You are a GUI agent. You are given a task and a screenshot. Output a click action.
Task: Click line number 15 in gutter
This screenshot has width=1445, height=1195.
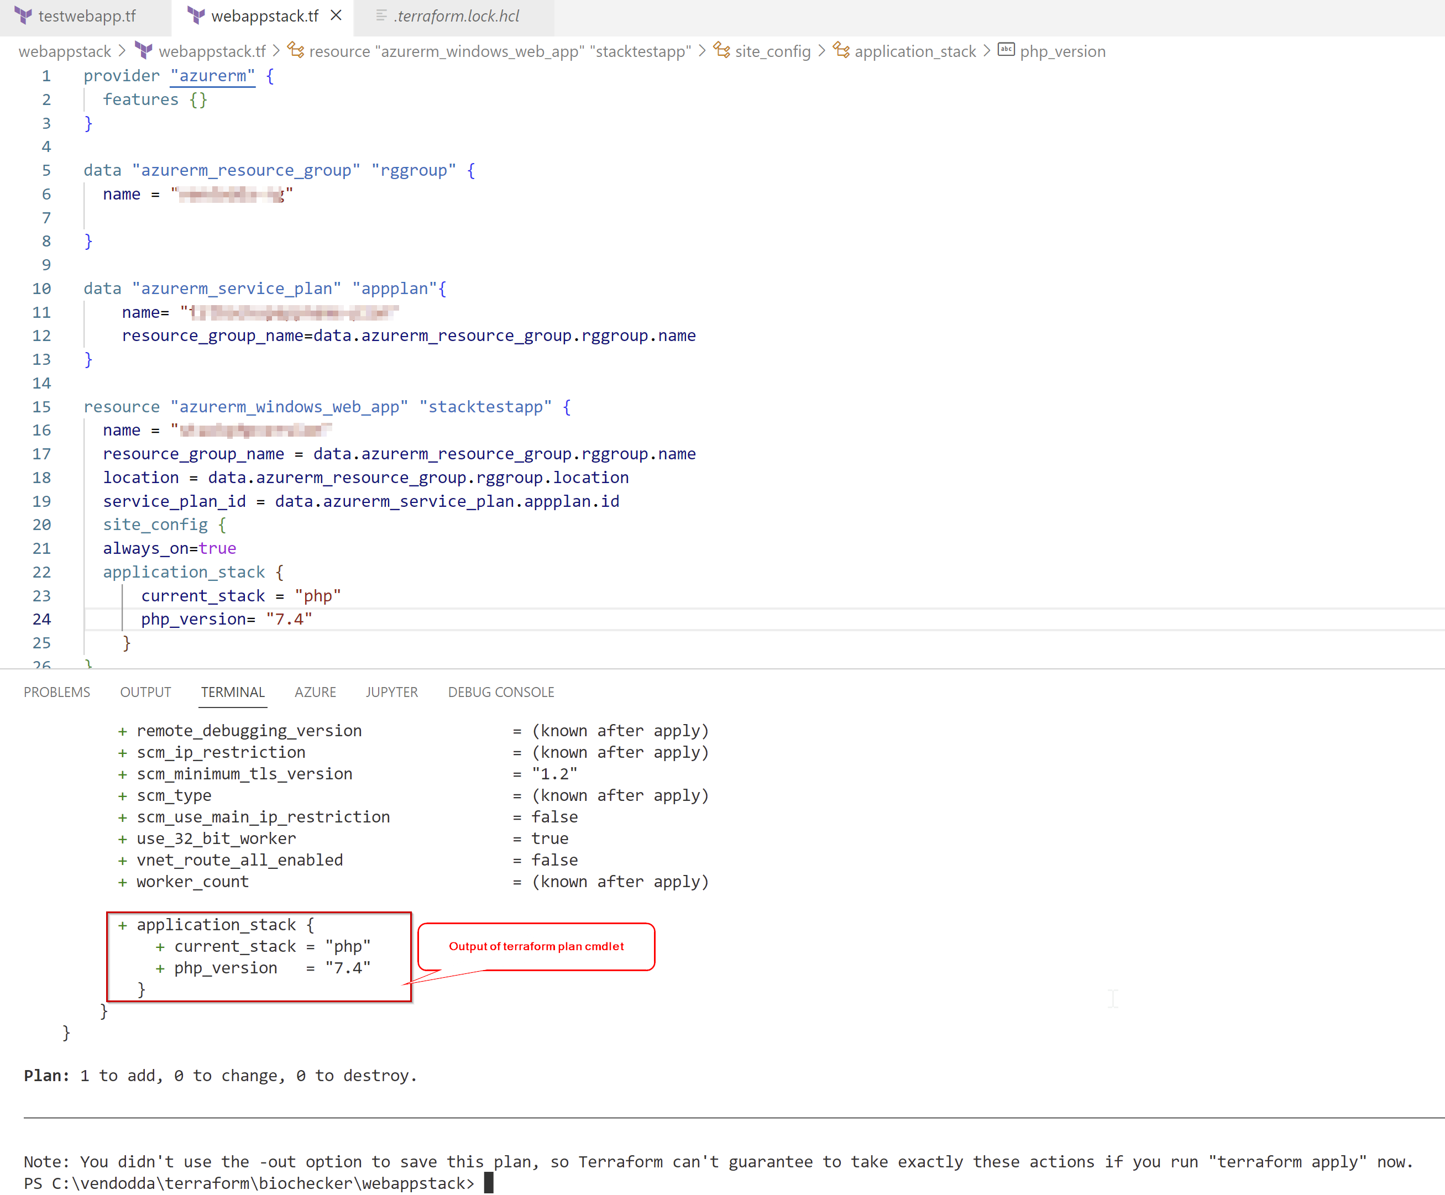click(41, 407)
